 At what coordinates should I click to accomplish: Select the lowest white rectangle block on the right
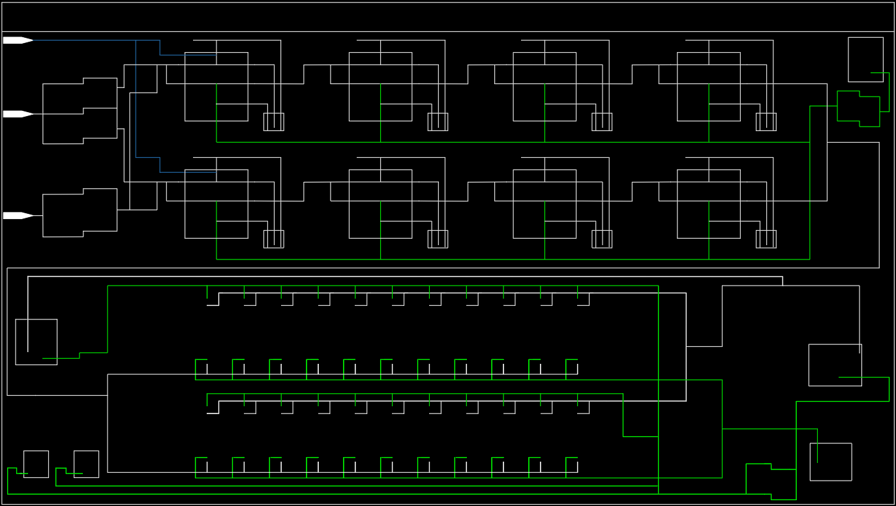(831, 462)
